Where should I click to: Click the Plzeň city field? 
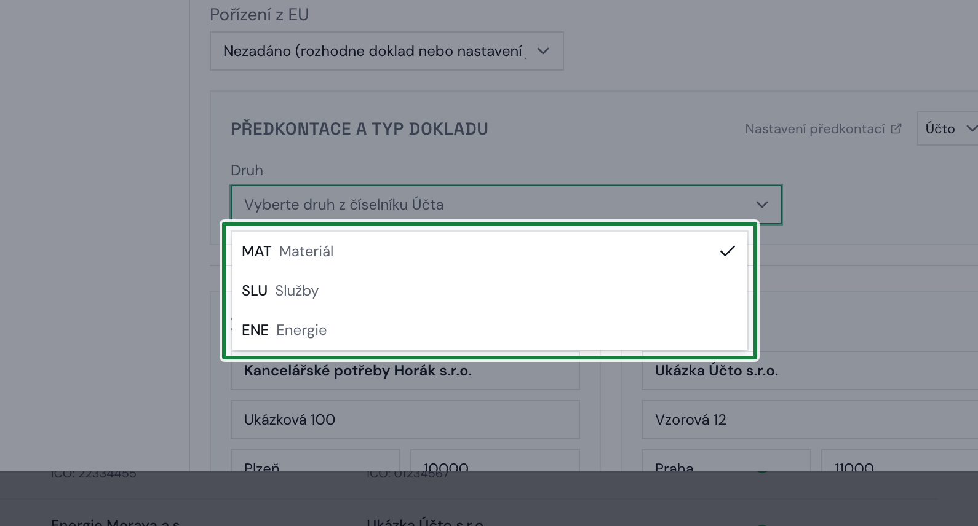316,461
